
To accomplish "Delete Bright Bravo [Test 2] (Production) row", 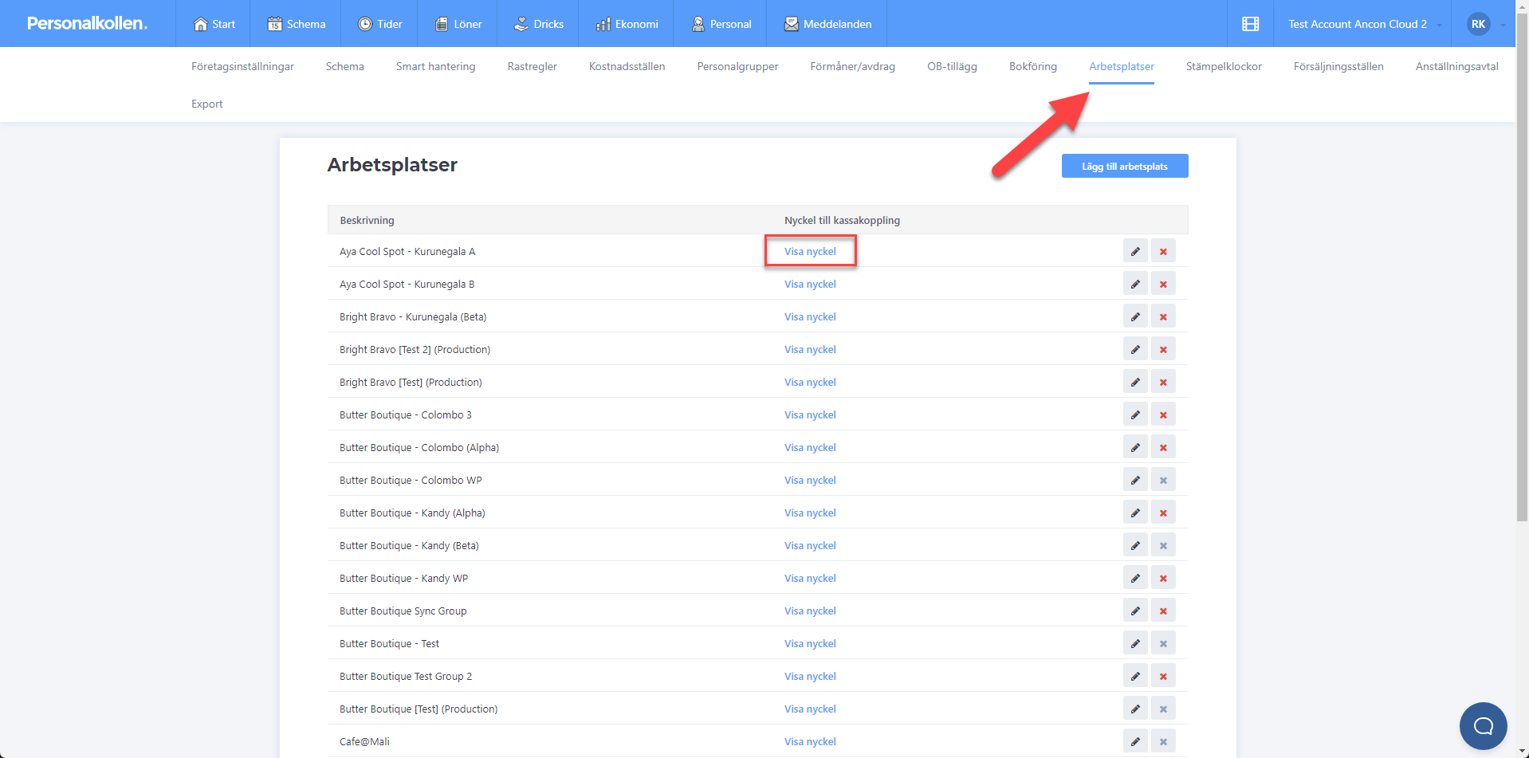I will click(x=1163, y=349).
